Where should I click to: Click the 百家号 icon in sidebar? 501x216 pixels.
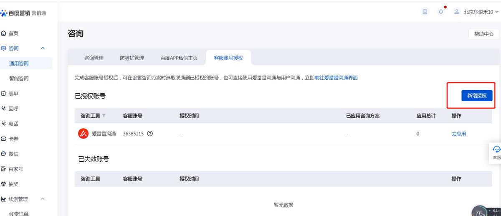point(3,169)
